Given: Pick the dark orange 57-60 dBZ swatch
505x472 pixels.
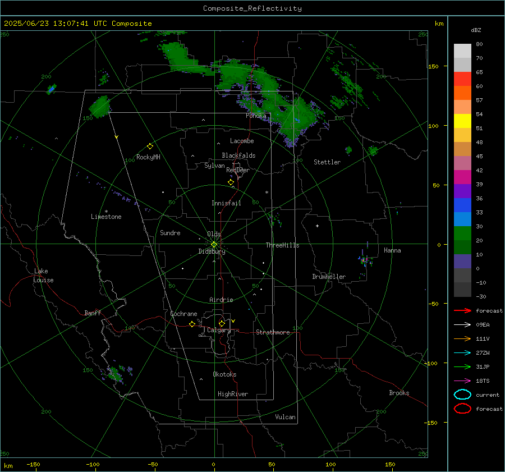Looking at the screenshot, I should 462,93.
